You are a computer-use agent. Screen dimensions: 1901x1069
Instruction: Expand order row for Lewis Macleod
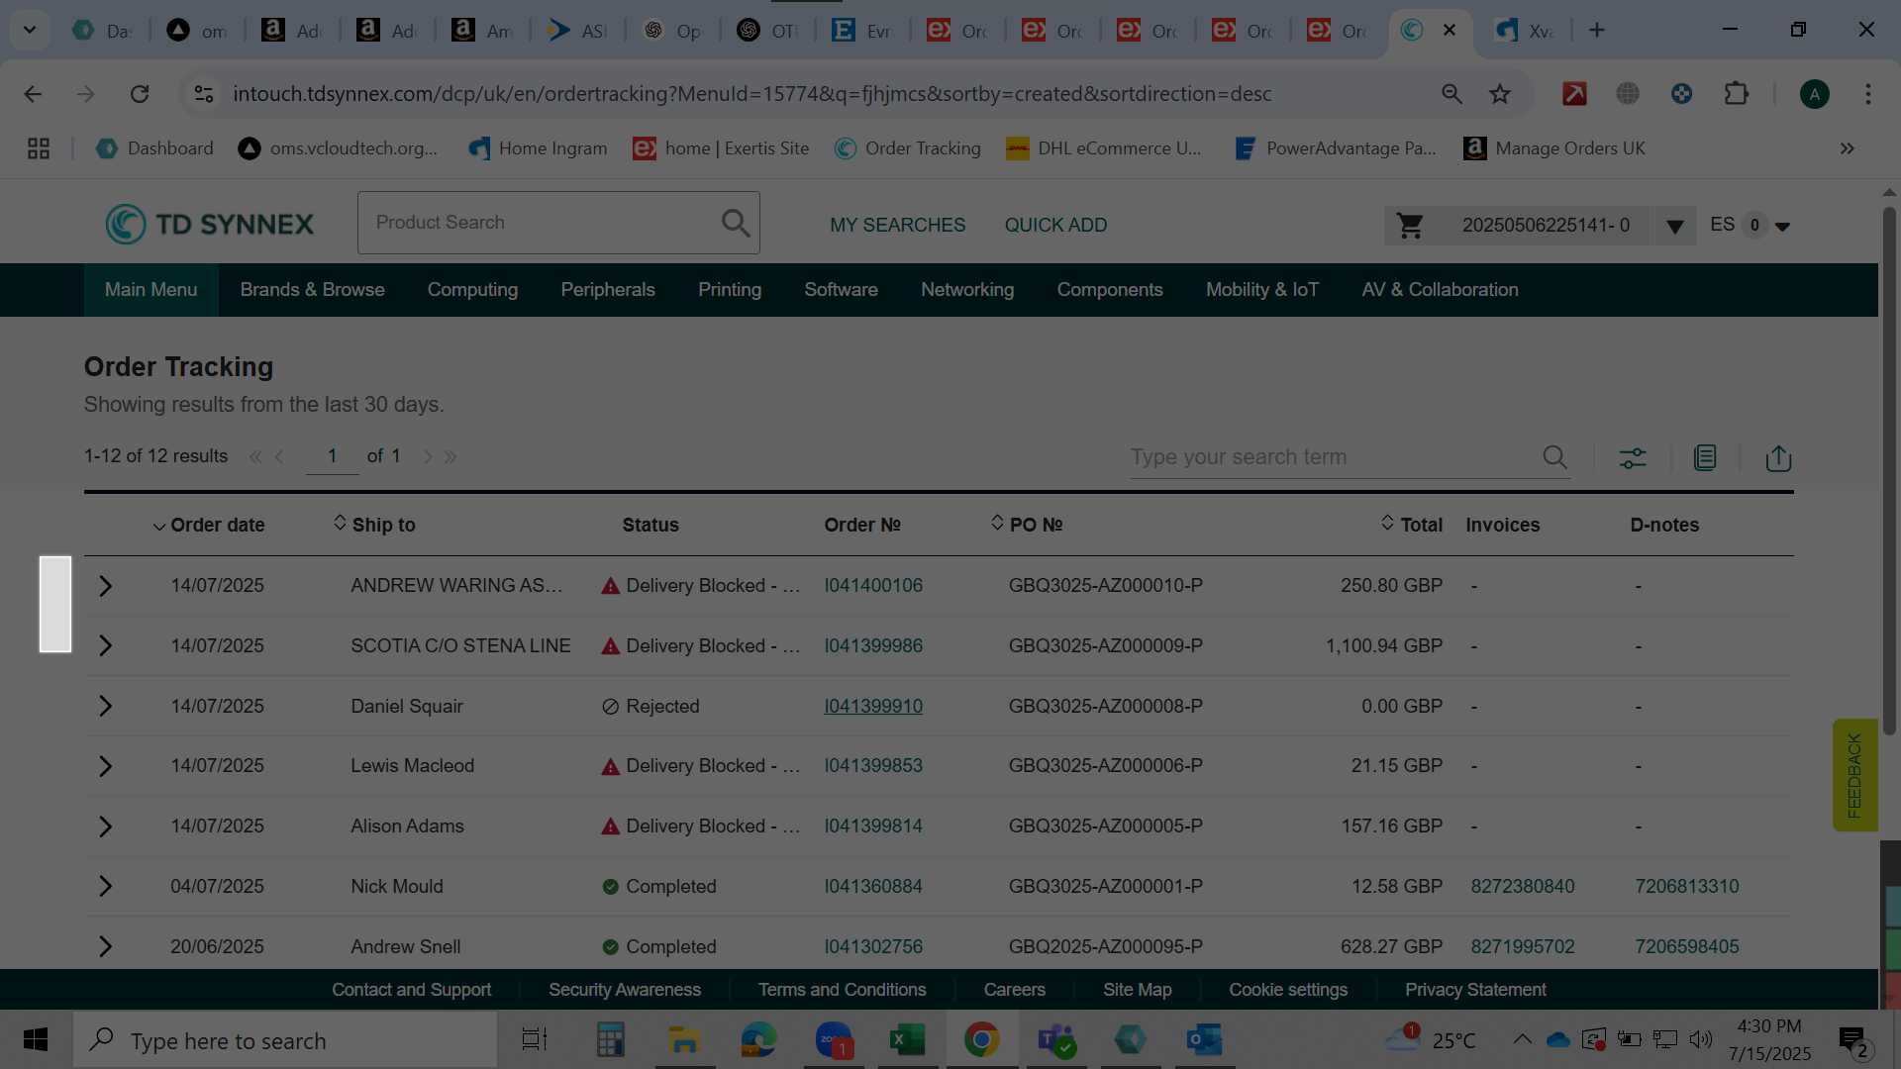[105, 766]
